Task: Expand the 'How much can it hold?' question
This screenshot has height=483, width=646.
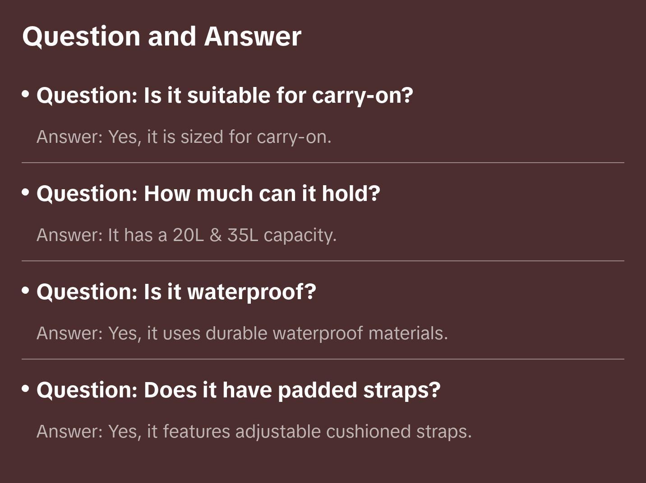Action: pos(208,194)
